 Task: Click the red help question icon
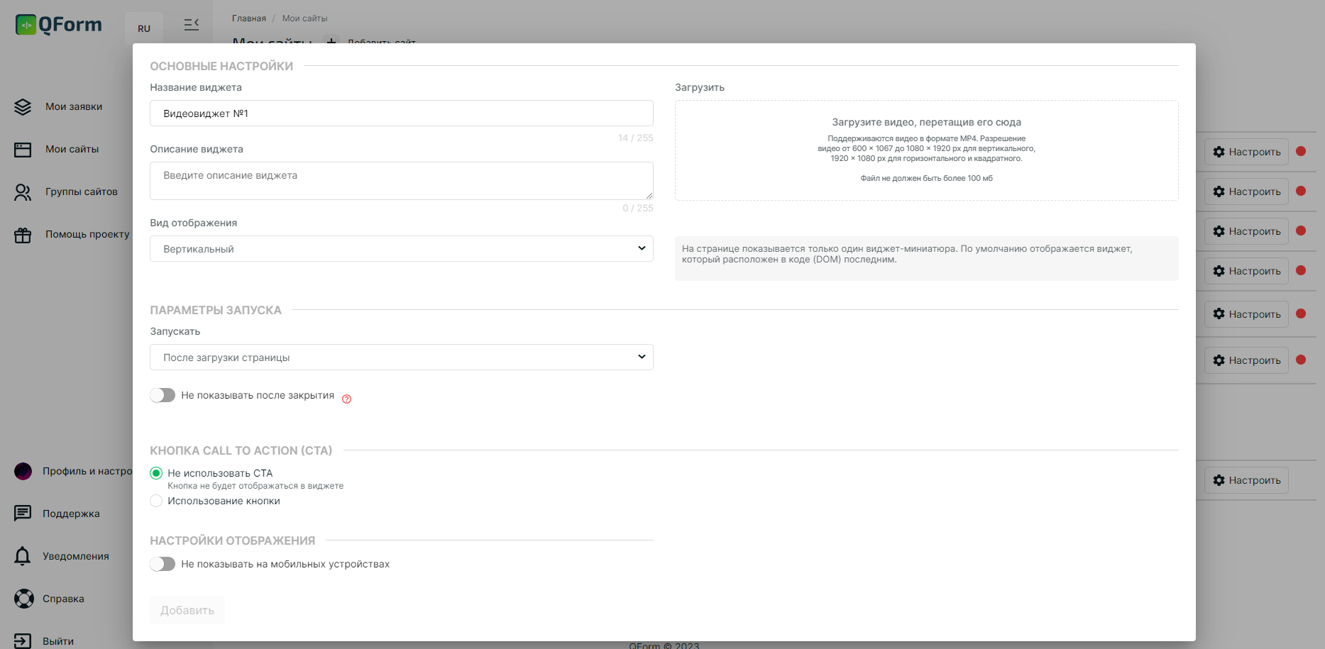click(x=346, y=399)
